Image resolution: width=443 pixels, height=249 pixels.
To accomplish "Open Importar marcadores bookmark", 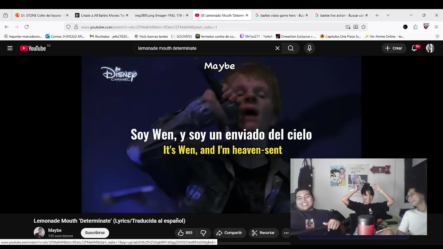I will [x=23, y=36].
